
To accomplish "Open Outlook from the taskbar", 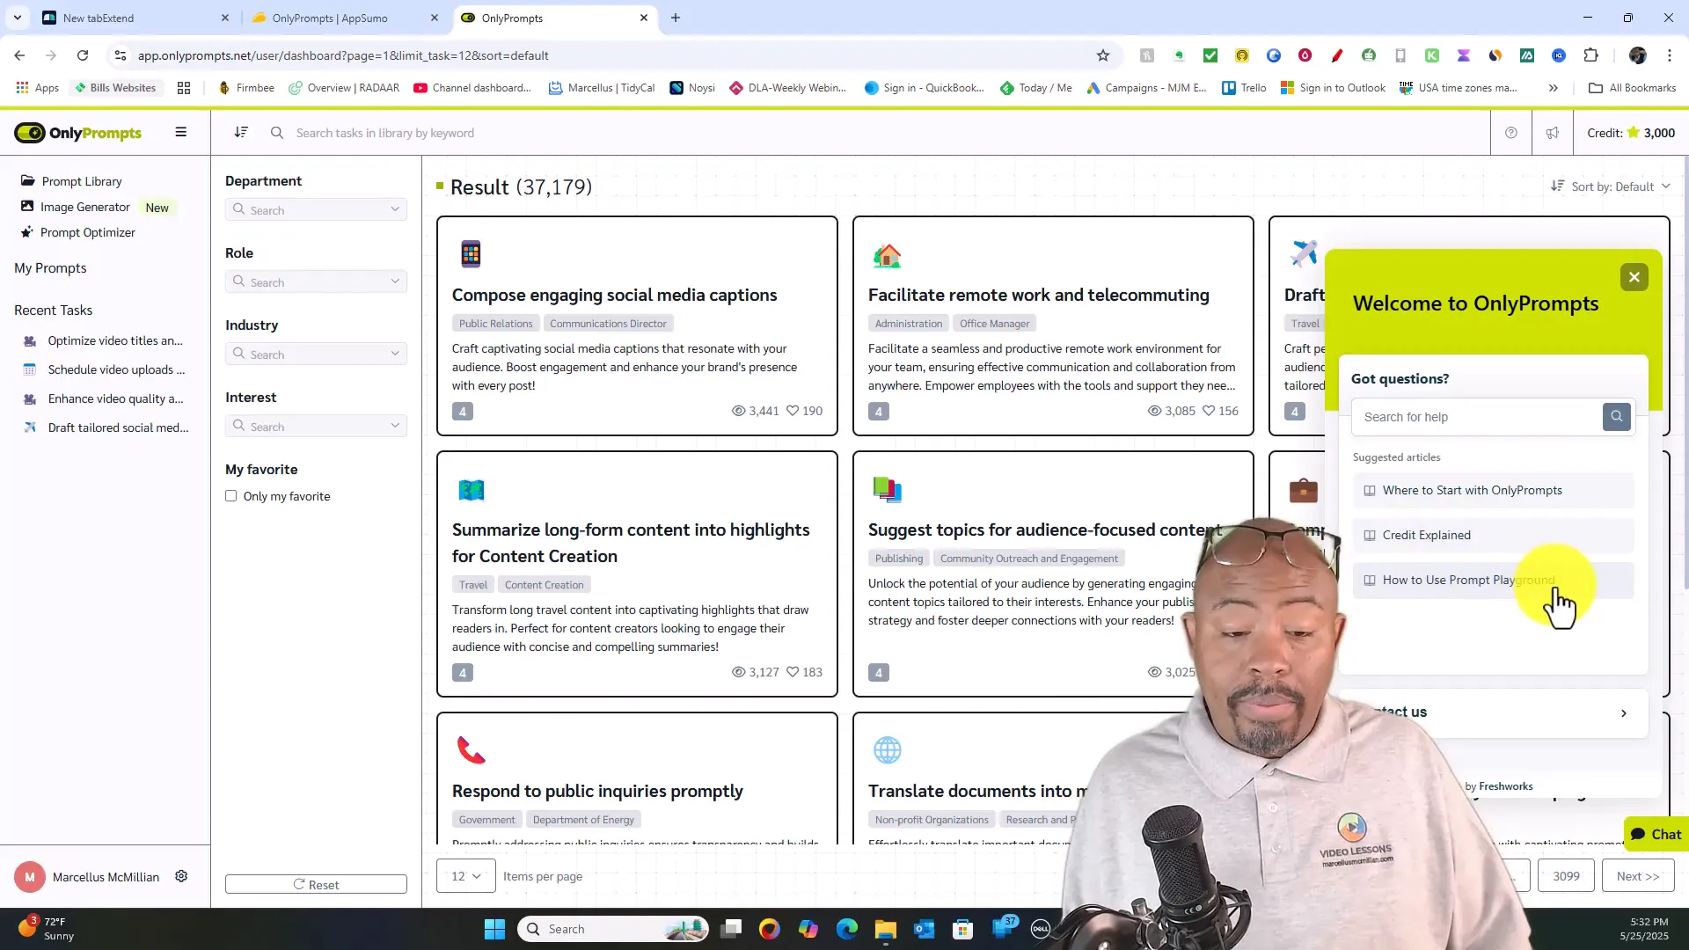I will (925, 929).
